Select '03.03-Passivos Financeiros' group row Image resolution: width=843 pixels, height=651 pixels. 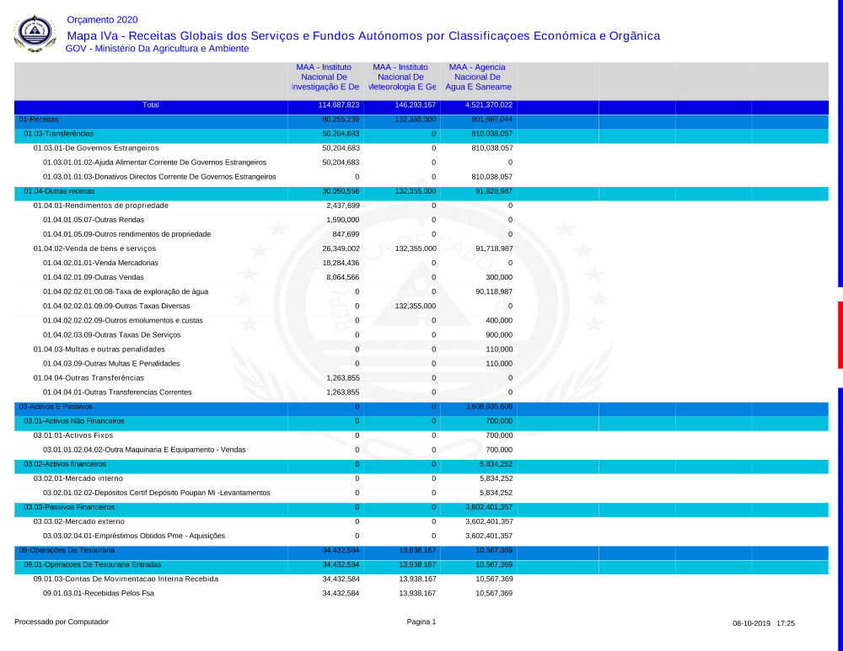(69, 507)
